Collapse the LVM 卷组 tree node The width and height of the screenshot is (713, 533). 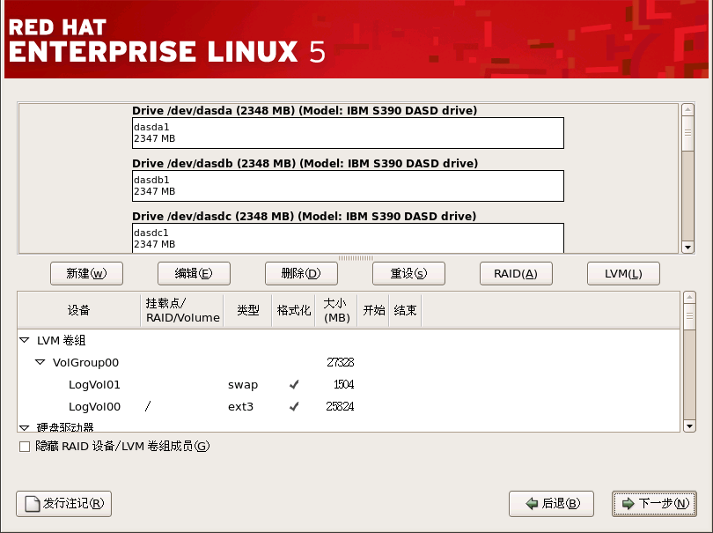(25, 340)
